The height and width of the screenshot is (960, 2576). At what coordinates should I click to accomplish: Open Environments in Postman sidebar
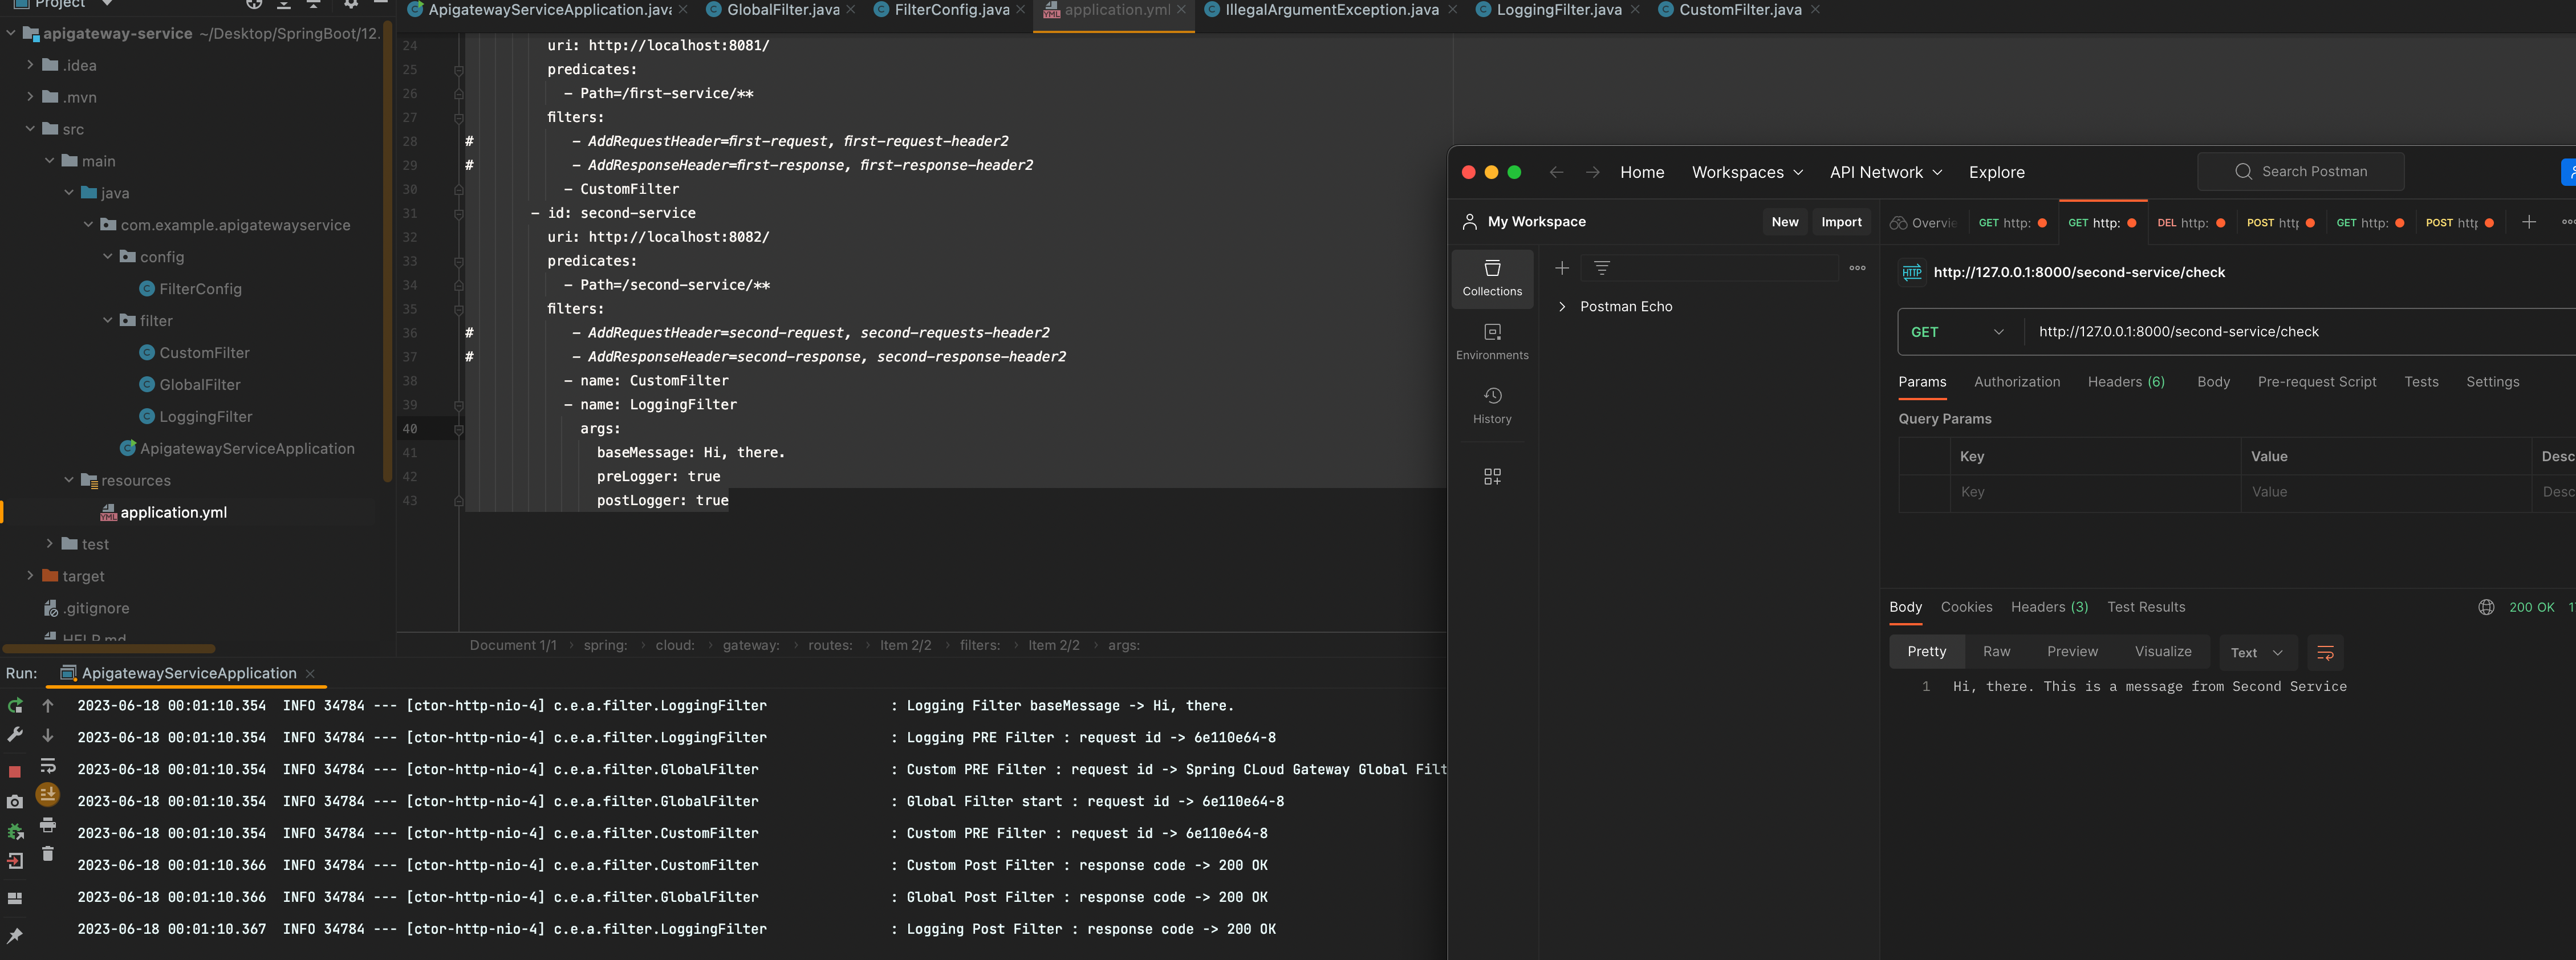tap(1492, 342)
